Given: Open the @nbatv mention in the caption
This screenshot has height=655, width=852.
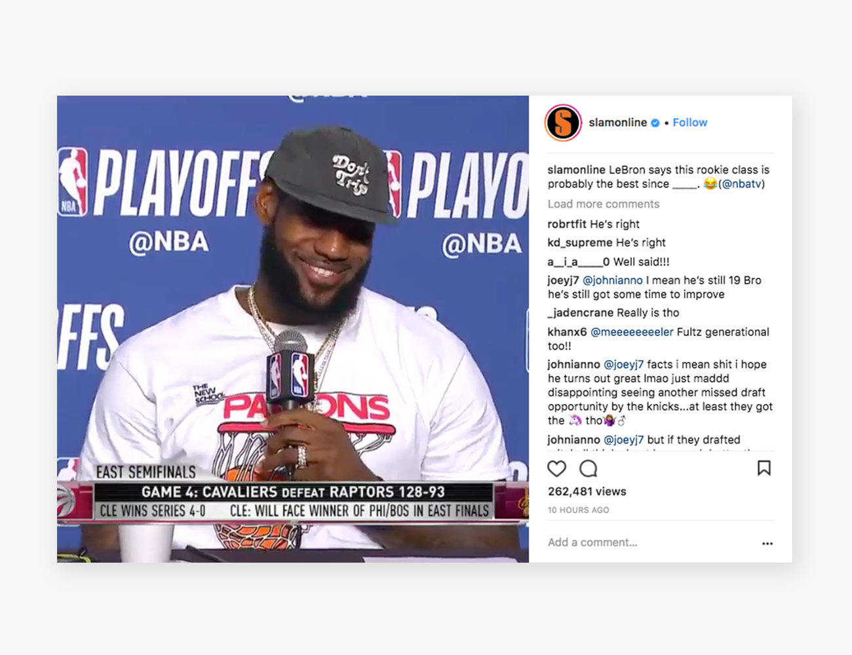Looking at the screenshot, I should tap(741, 184).
